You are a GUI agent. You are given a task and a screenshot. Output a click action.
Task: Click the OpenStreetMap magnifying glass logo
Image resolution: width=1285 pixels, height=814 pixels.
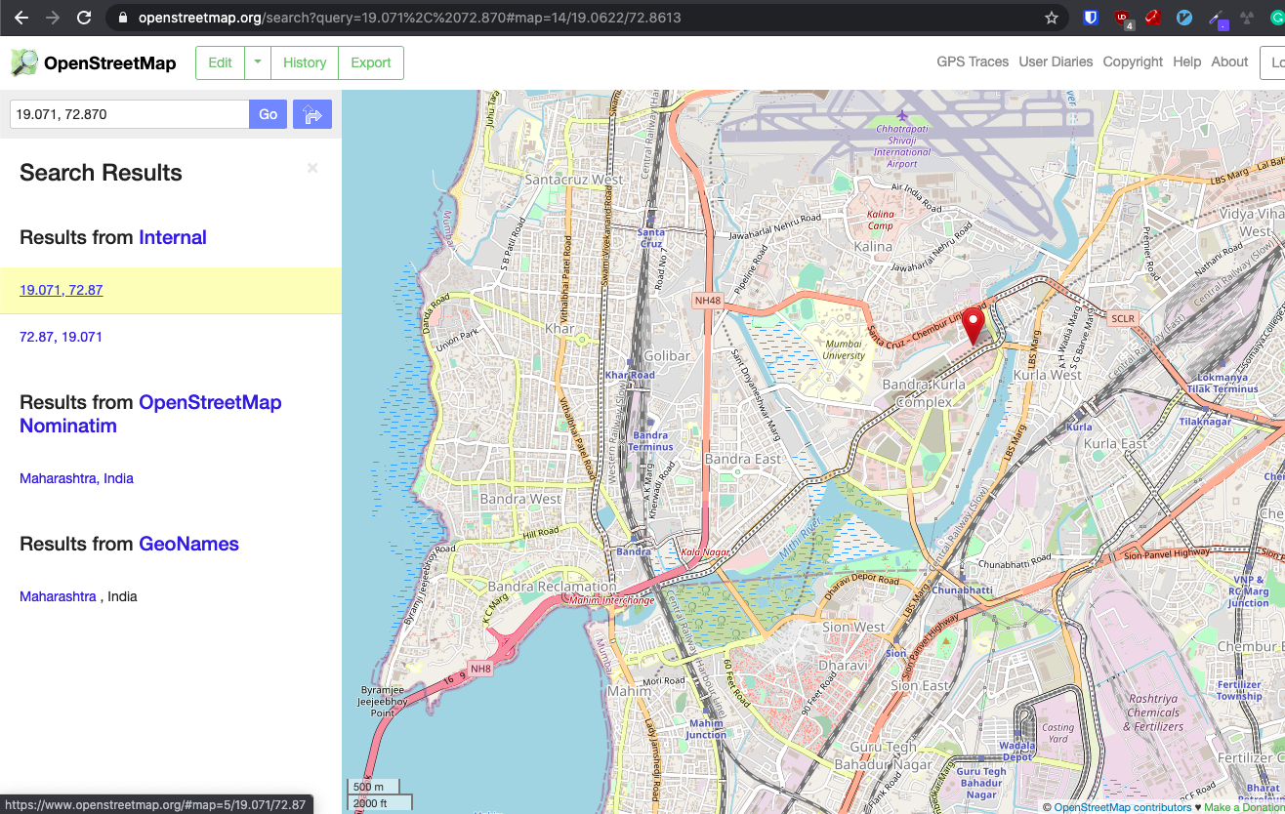tap(21, 62)
